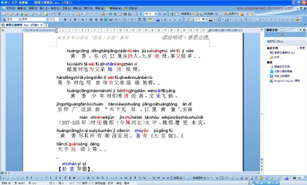Open the paragraph style dropdown showing 正文

pyautogui.click(x=20, y=19)
